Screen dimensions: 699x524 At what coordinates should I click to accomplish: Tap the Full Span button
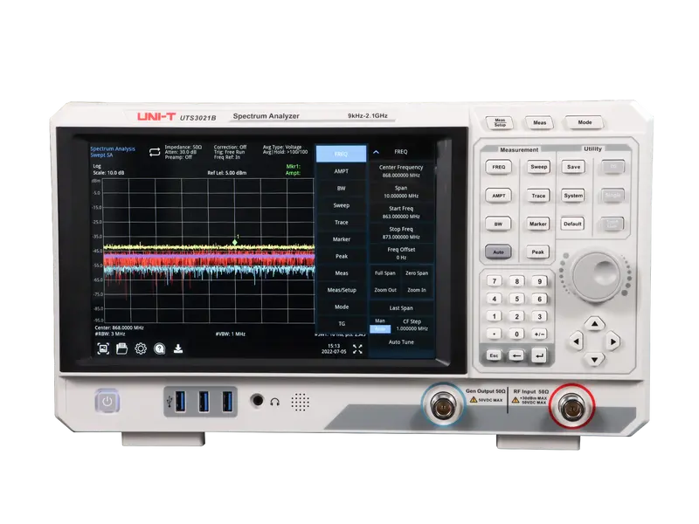[385, 273]
